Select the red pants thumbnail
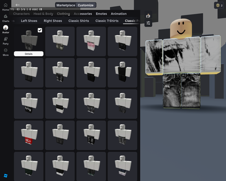This screenshot has width=226, height=181. [x=28, y=135]
